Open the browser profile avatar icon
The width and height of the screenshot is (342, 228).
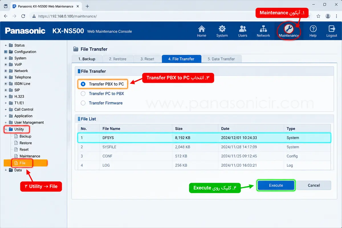click(x=328, y=16)
